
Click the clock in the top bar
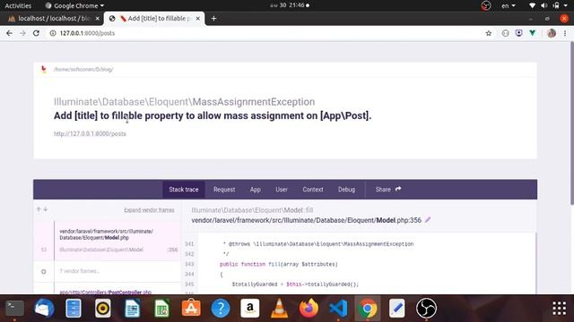(x=290, y=5)
